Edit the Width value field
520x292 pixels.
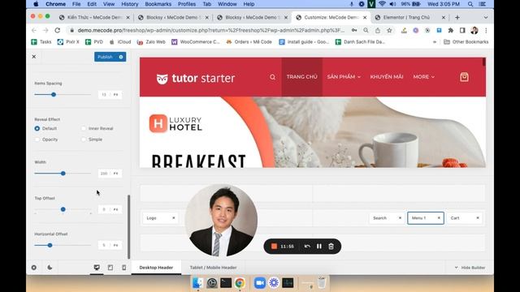104,174
